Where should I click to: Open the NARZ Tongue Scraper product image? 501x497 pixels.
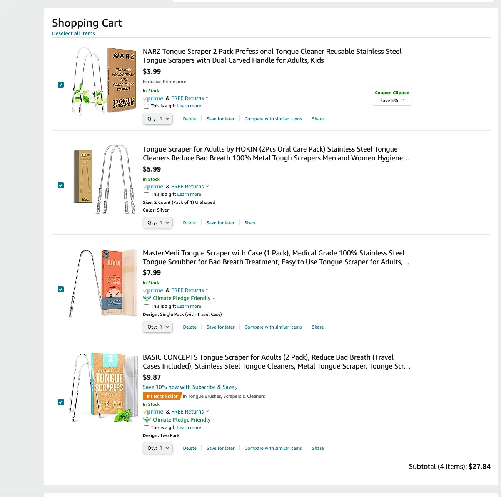coord(103,82)
